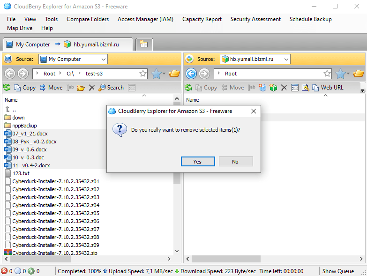Open the Tools menu
This screenshot has width=367, height=276.
pos(51,19)
